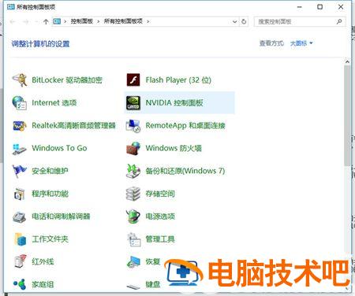Maximize the control panel window
Screen dimensions: 355x296
pos(319,7)
